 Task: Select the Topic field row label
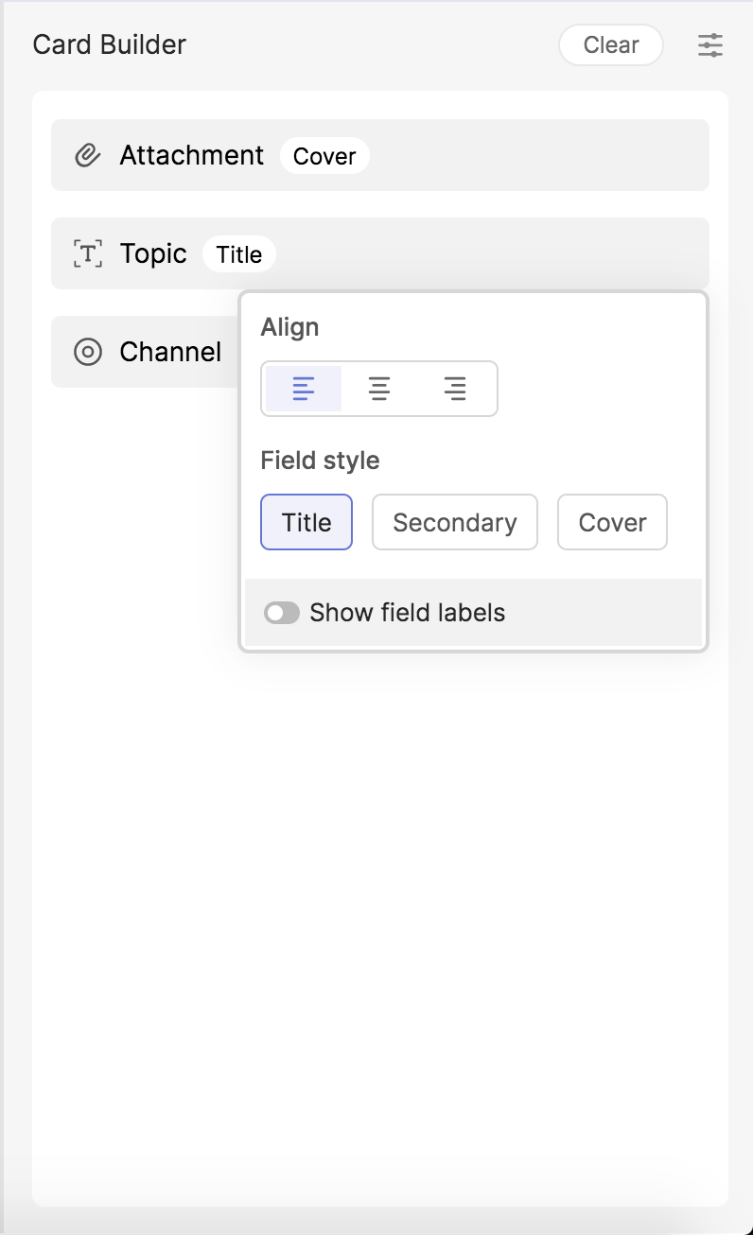tap(153, 253)
